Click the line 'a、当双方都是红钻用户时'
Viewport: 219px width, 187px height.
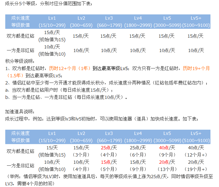59,90
